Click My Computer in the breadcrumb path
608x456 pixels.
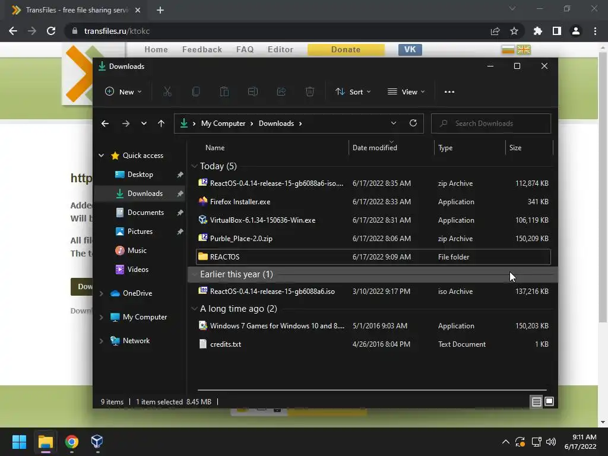(223, 123)
